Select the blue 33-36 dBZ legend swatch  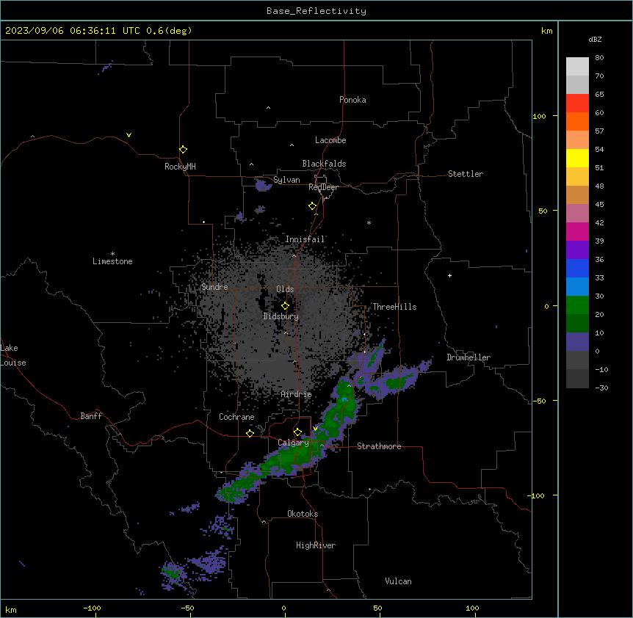(577, 269)
